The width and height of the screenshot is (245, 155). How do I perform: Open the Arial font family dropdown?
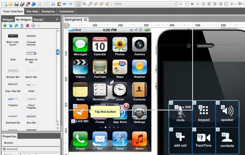point(146,4)
